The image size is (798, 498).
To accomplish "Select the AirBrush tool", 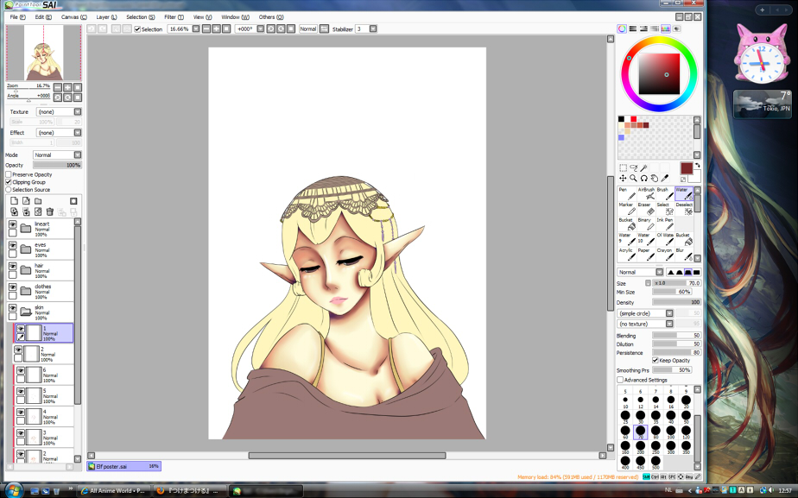I will (x=646, y=194).
